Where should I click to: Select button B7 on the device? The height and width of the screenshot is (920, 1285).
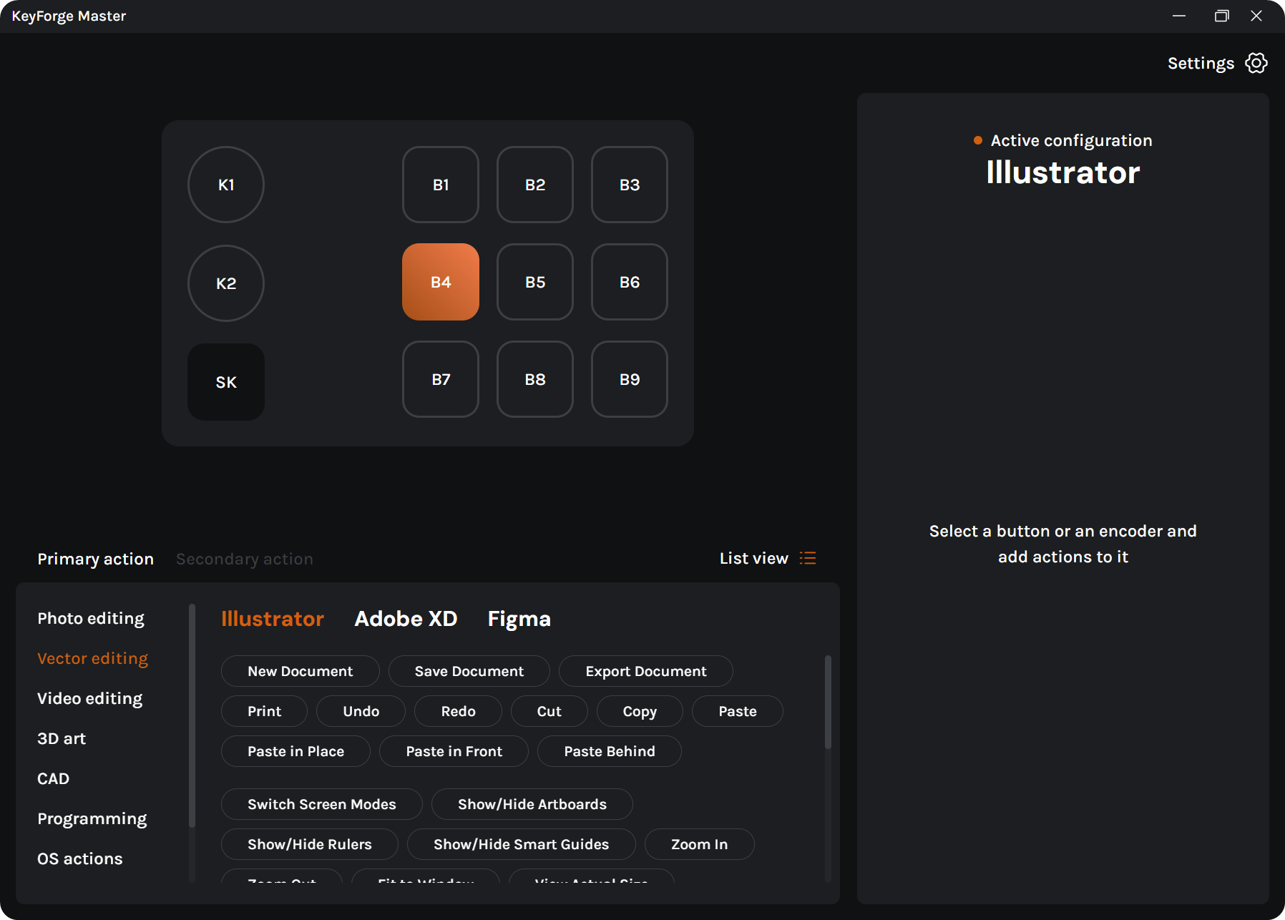pyautogui.click(x=441, y=379)
